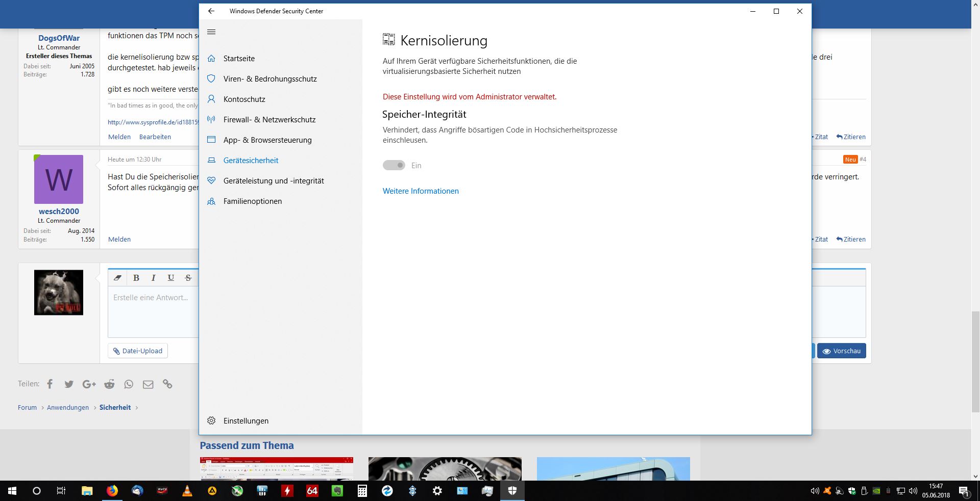Click the Startseite home icon
Viewport: 980px width, 501px height.
[x=211, y=59]
